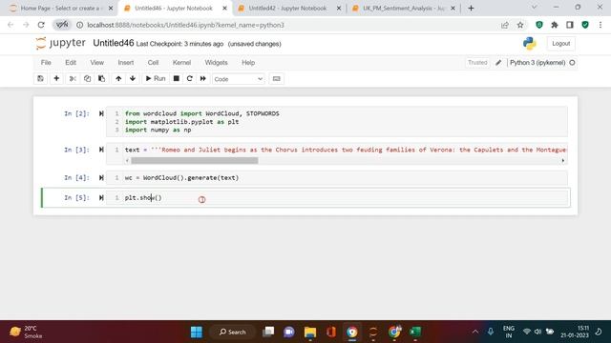
Task: Open browser extensions puzzle icon
Action: (555, 25)
